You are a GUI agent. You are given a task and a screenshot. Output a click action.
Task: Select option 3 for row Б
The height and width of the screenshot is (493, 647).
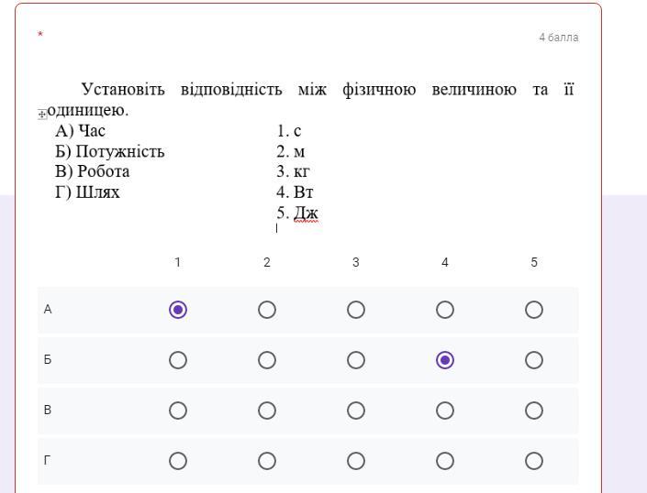pyautogui.click(x=356, y=360)
